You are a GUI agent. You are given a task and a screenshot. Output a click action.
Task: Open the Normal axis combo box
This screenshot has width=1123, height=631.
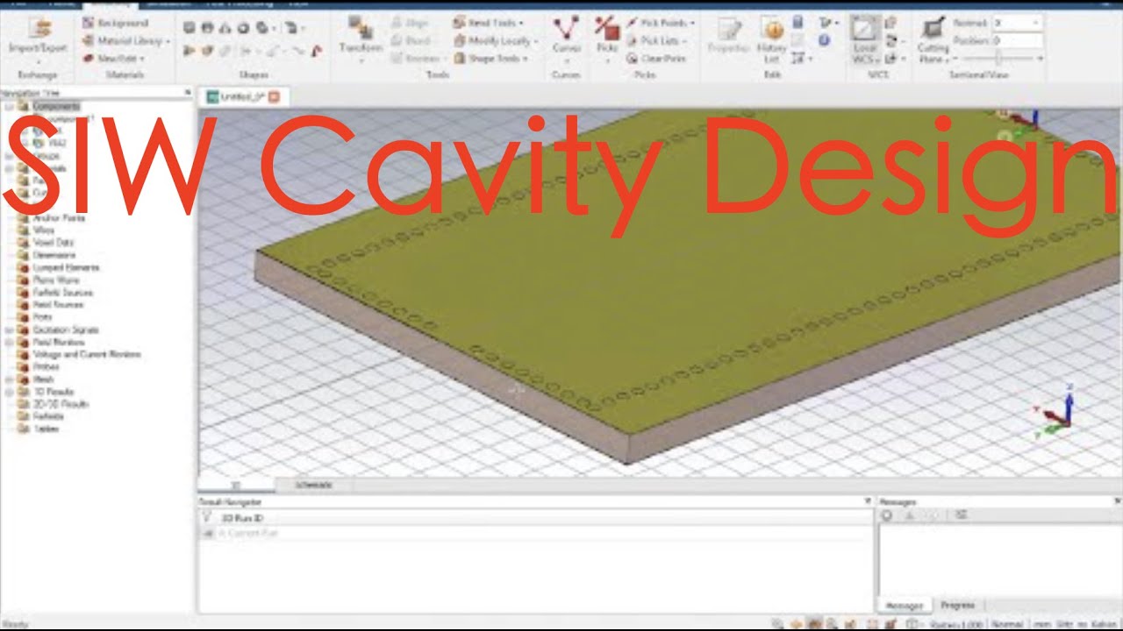coord(1018,22)
